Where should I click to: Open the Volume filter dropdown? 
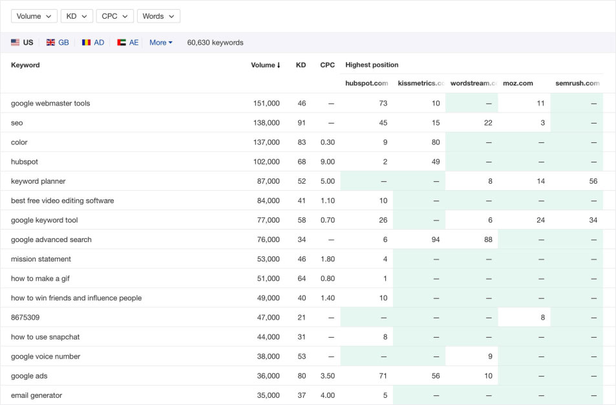click(34, 16)
